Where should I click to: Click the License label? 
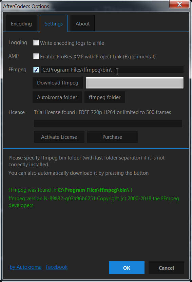17,112
